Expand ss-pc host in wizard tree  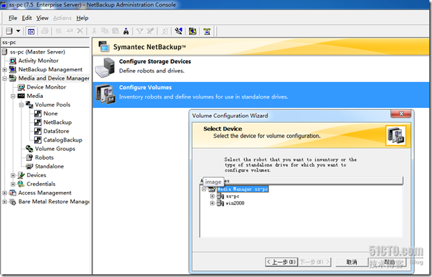click(212, 197)
